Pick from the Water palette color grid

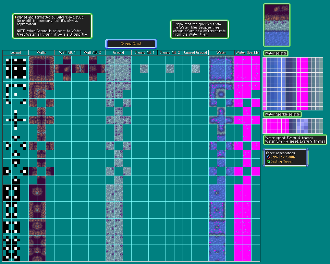coord(293,84)
